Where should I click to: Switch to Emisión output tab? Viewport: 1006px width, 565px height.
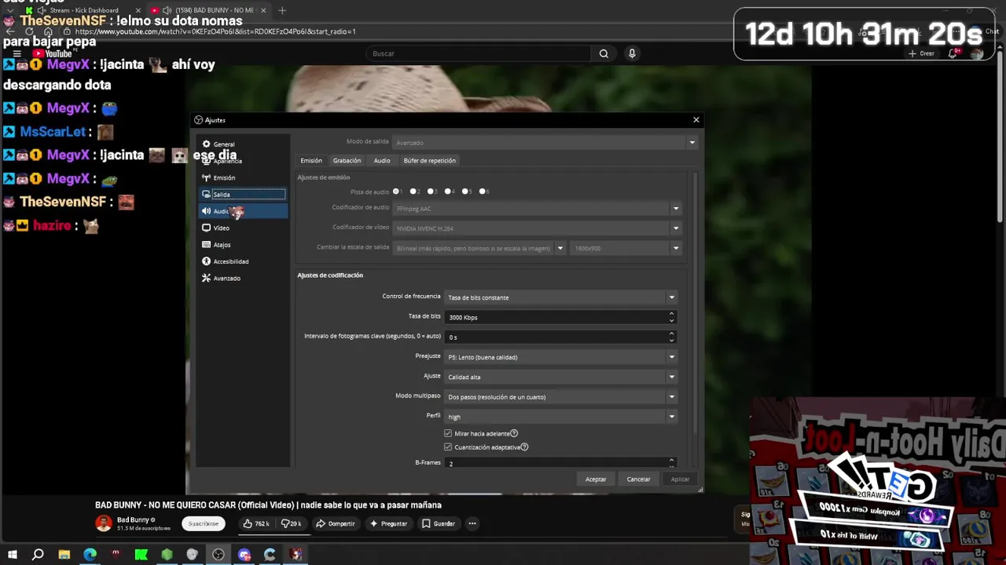click(311, 160)
